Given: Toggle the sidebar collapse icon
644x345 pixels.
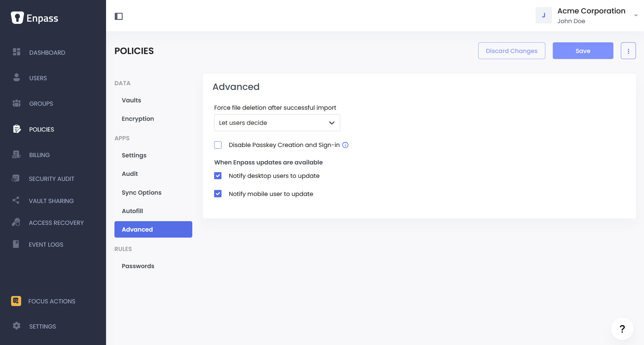Looking at the screenshot, I should coord(119,16).
